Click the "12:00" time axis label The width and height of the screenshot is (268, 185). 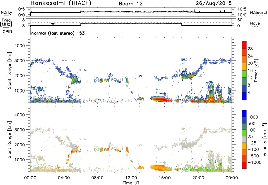pyautogui.click(x=131, y=178)
